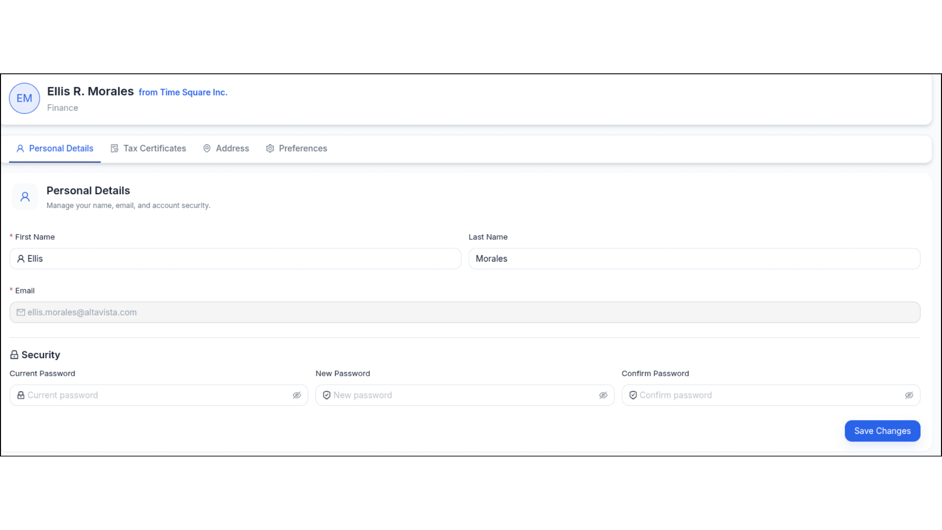The width and height of the screenshot is (942, 530).
Task: Click the person icon in First Name field
Action: pyautogui.click(x=21, y=259)
